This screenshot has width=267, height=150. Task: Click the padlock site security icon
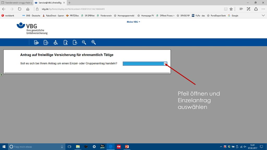[37, 9]
